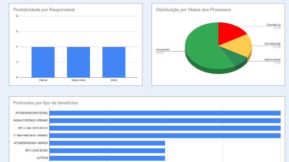289x162 pixels.
Task: Click the Victor bar in the chart
Action: point(114,62)
